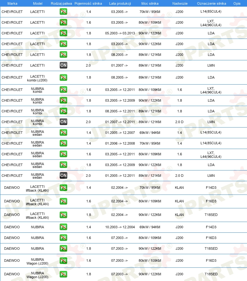Select the date range 01.2006 -> 12.2008

pos(120,143)
